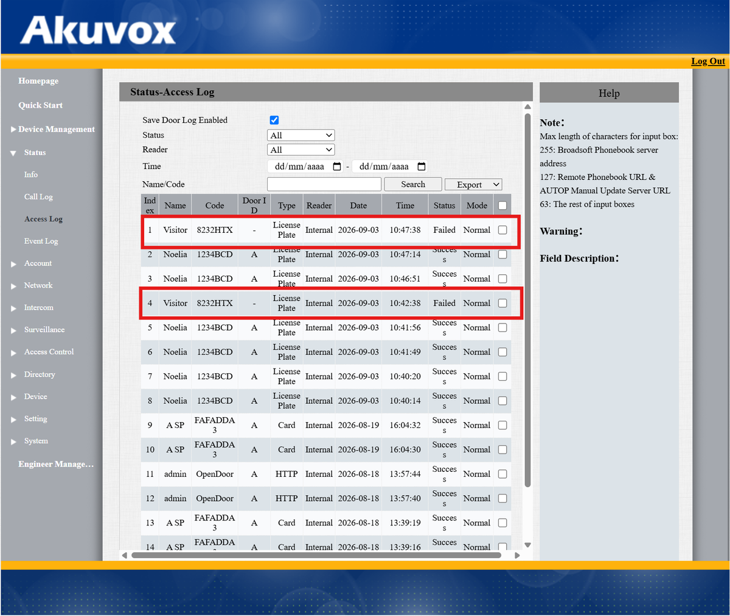
Task: Toggle the Save Door Log Enabled checkbox
Action: coord(274,120)
